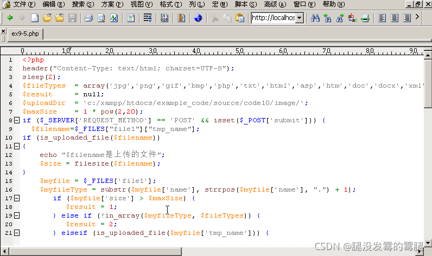
Task: Open the 窗口(W) menu
Action: pyautogui.click(x=304, y=4)
